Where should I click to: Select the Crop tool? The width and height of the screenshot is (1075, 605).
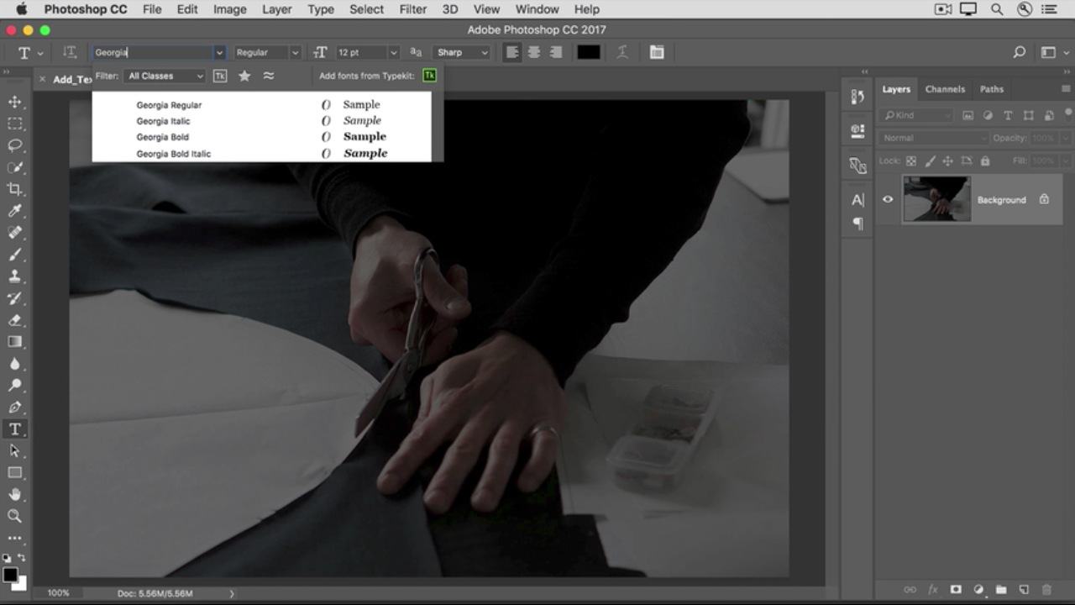(x=15, y=189)
